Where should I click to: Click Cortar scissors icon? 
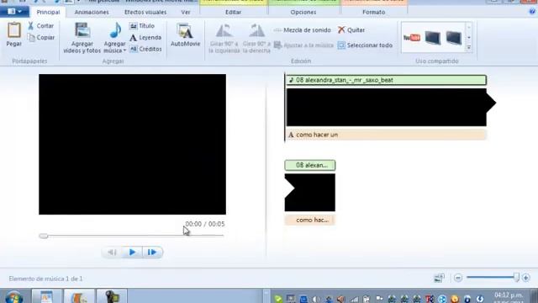tap(31, 26)
